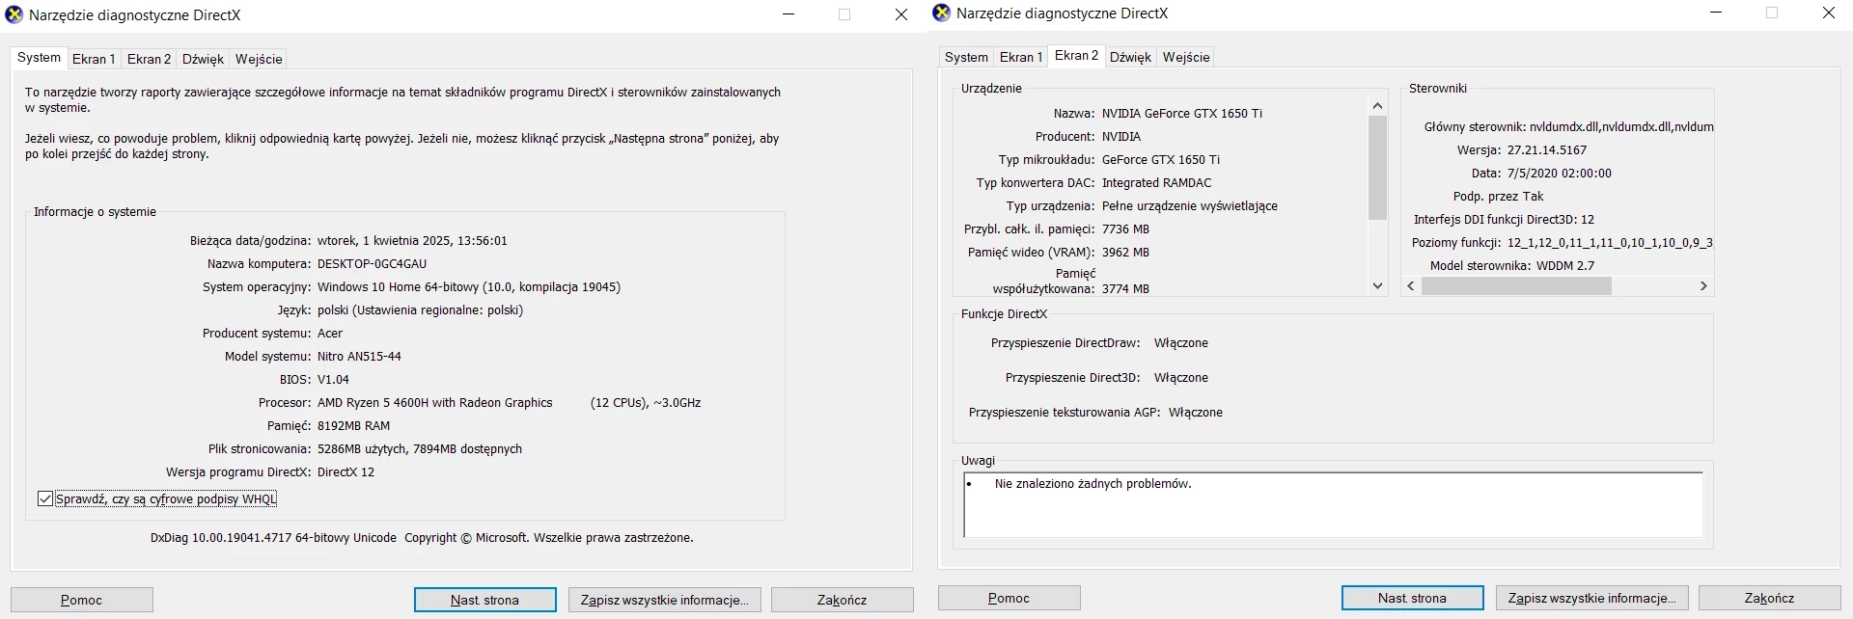This screenshot has height=619, width=1853.
Task: Click system manufacturer value 'Acer'
Action: point(330,333)
